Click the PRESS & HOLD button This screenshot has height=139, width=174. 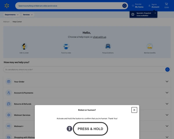90,129
